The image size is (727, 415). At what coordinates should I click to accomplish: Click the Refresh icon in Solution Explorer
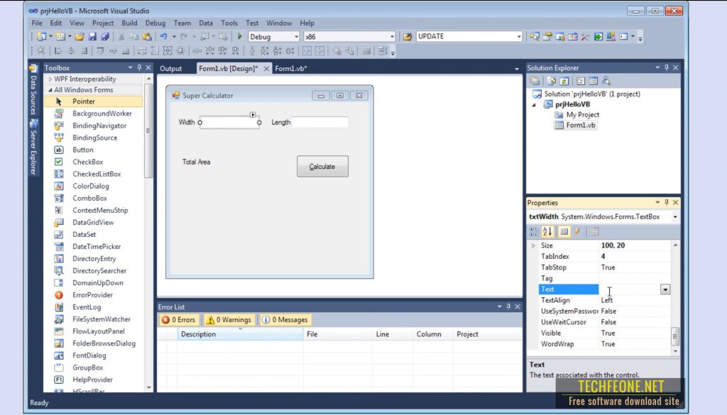564,81
